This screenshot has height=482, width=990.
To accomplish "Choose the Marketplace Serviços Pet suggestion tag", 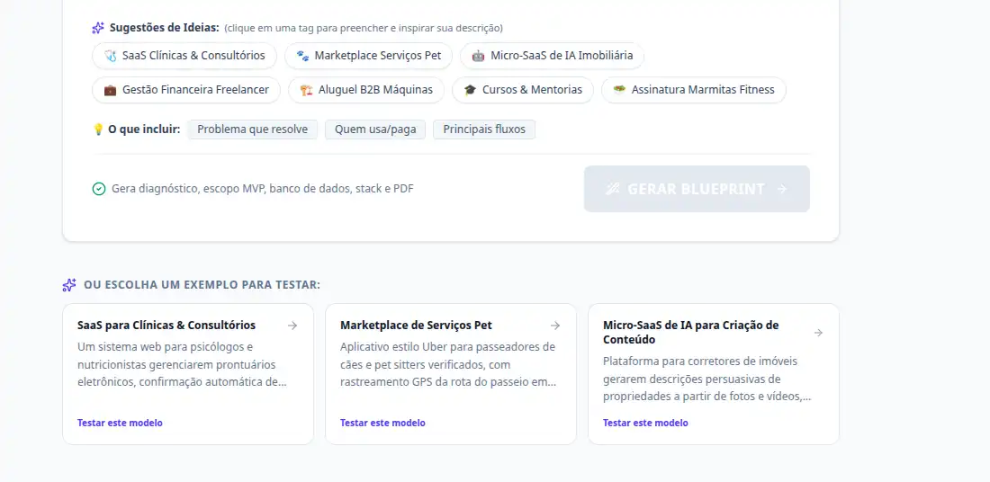I will [x=369, y=56].
